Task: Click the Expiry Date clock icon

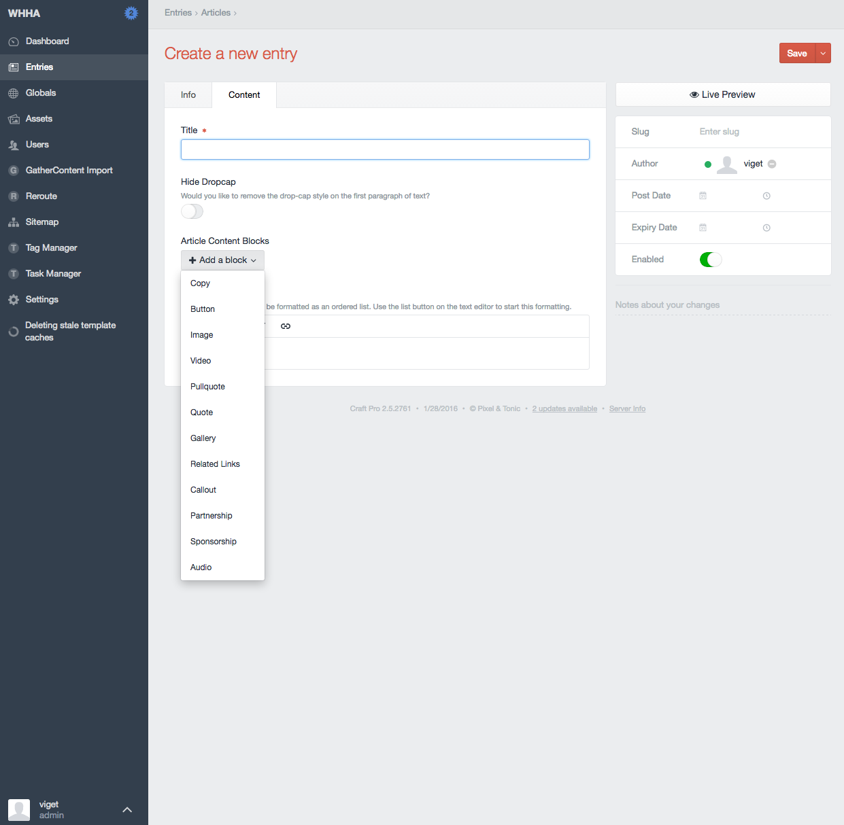Action: click(766, 228)
